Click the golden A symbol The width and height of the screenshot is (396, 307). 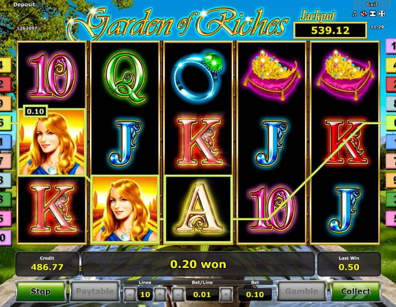pyautogui.click(x=198, y=209)
